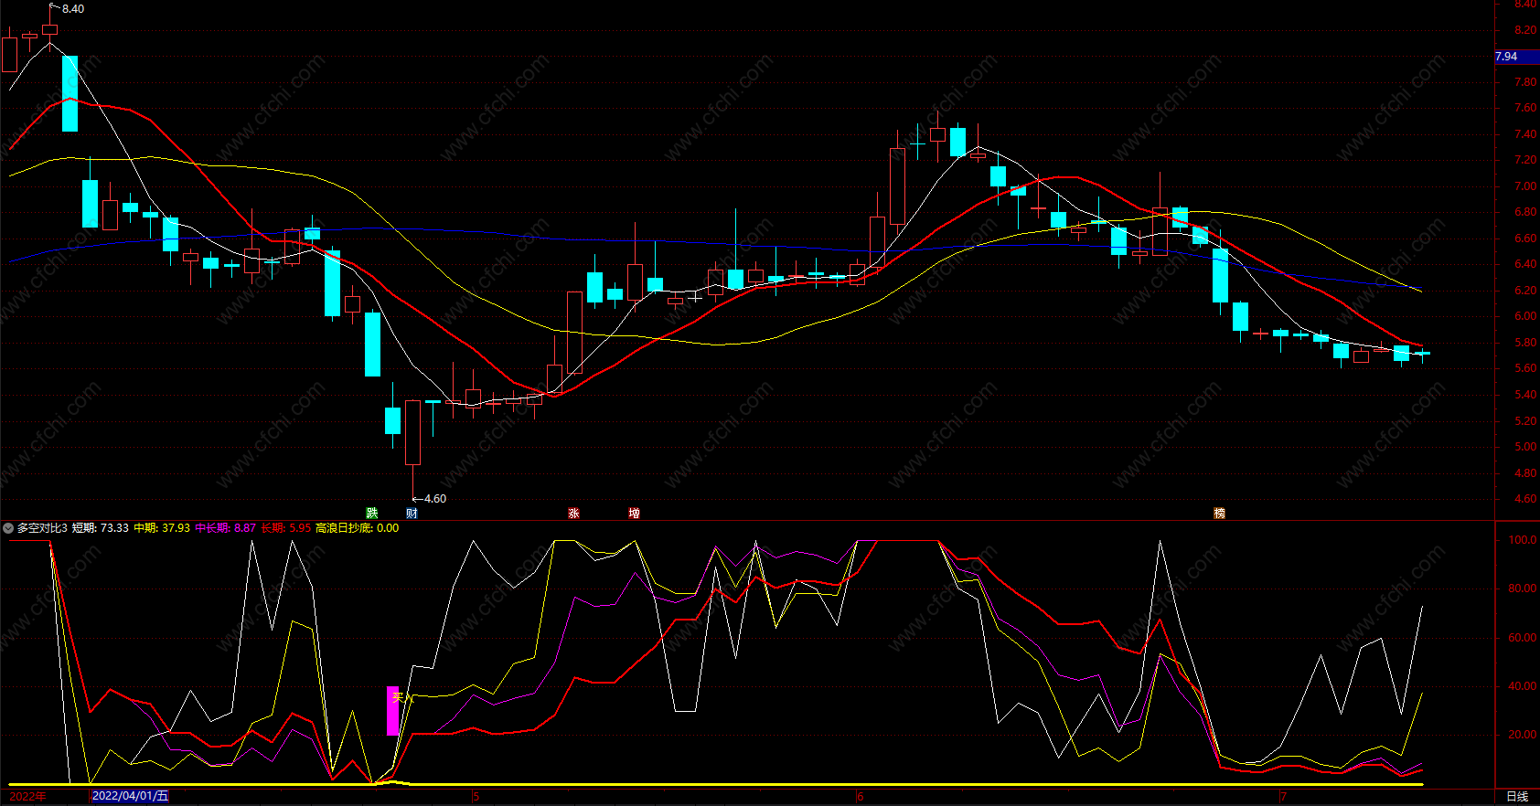Click the 2022/04/01/五 date label

pyautogui.click(x=130, y=797)
